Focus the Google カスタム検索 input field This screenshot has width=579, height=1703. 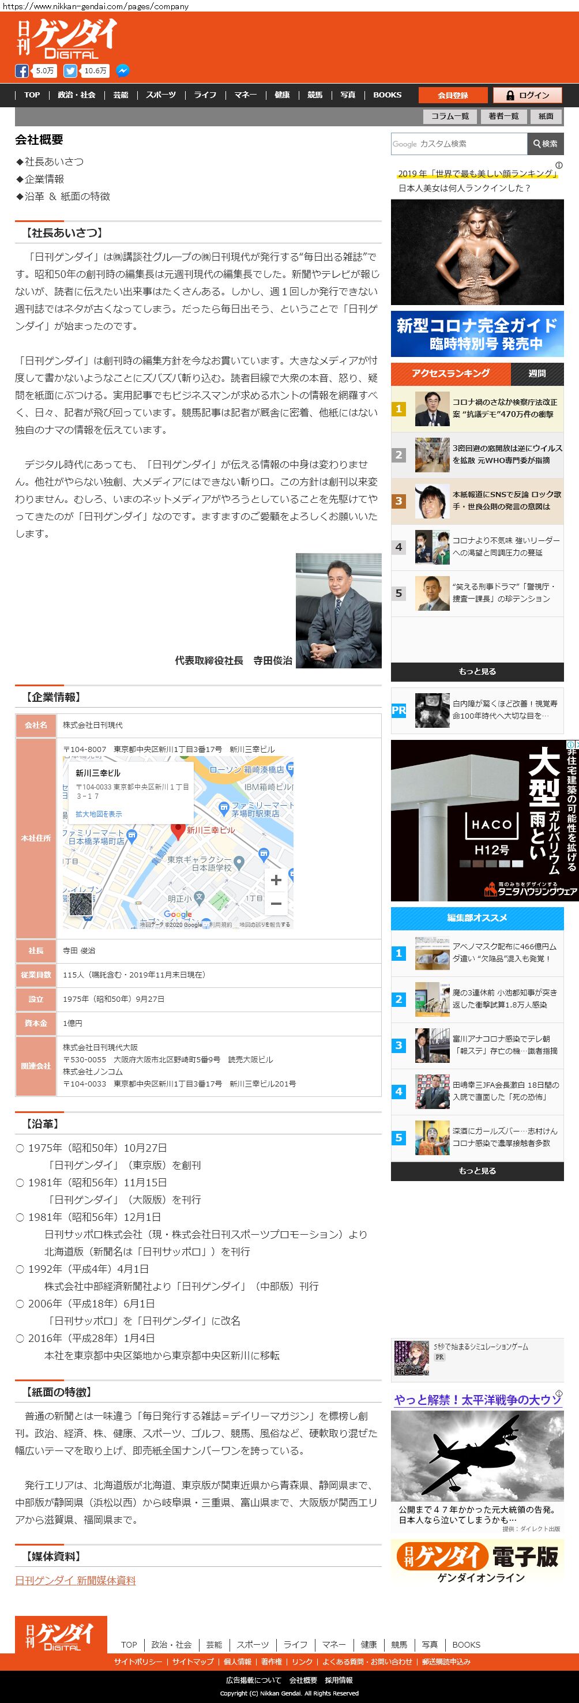tap(458, 144)
